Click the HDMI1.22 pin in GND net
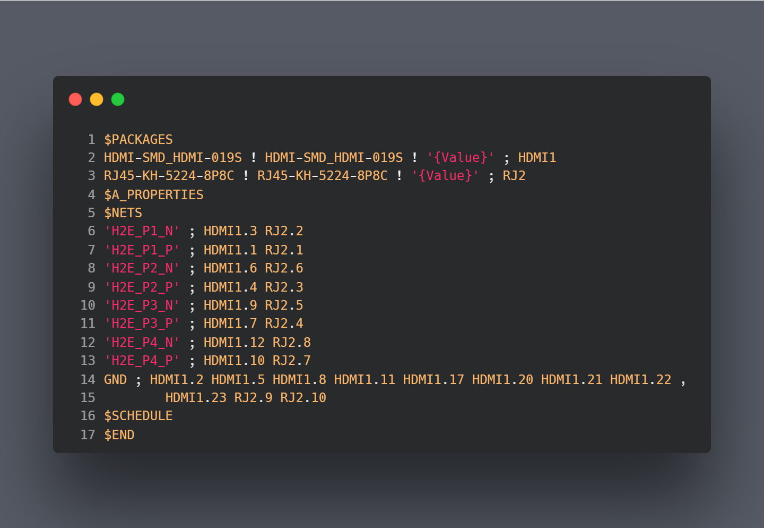Viewport: 764px width, 528px height. (x=640, y=380)
